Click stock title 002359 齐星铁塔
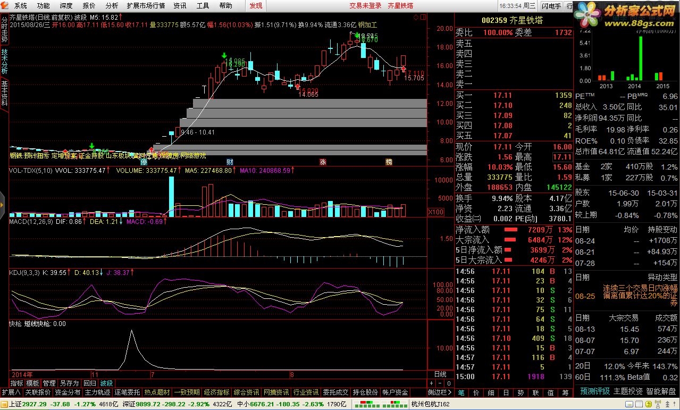Viewport: 680px width, 410px height. pos(513,20)
